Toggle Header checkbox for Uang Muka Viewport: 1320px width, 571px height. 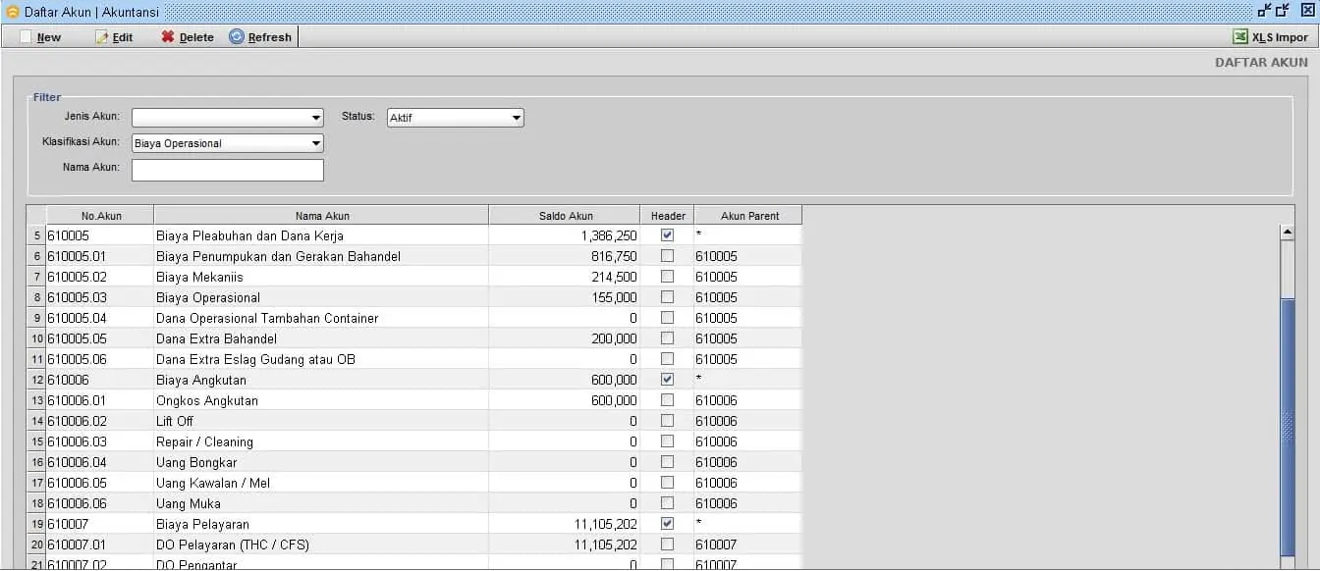pos(667,503)
